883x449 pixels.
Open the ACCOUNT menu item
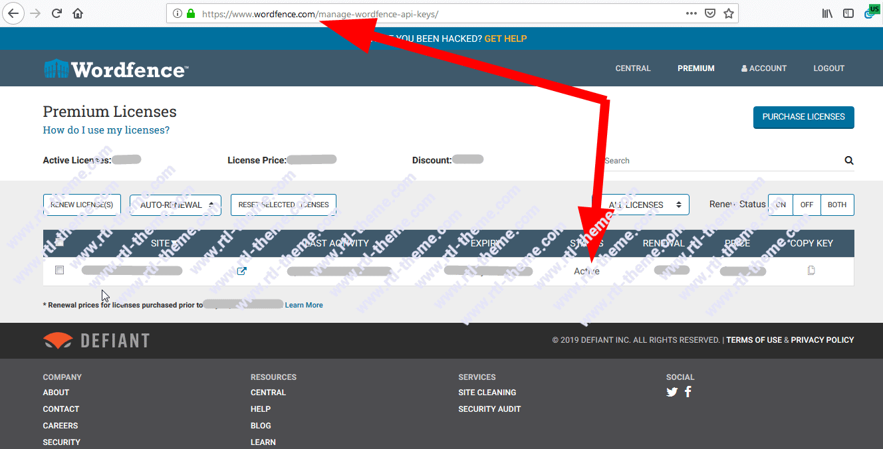[x=764, y=68]
